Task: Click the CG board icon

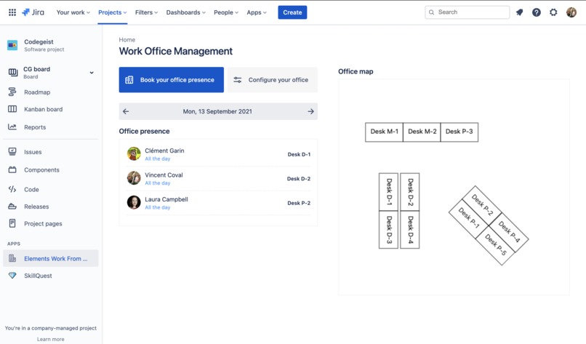Action: pos(12,72)
